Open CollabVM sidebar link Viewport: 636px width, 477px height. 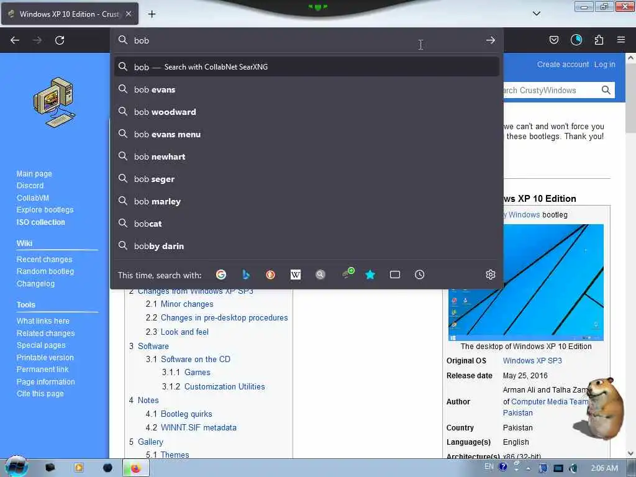click(32, 198)
